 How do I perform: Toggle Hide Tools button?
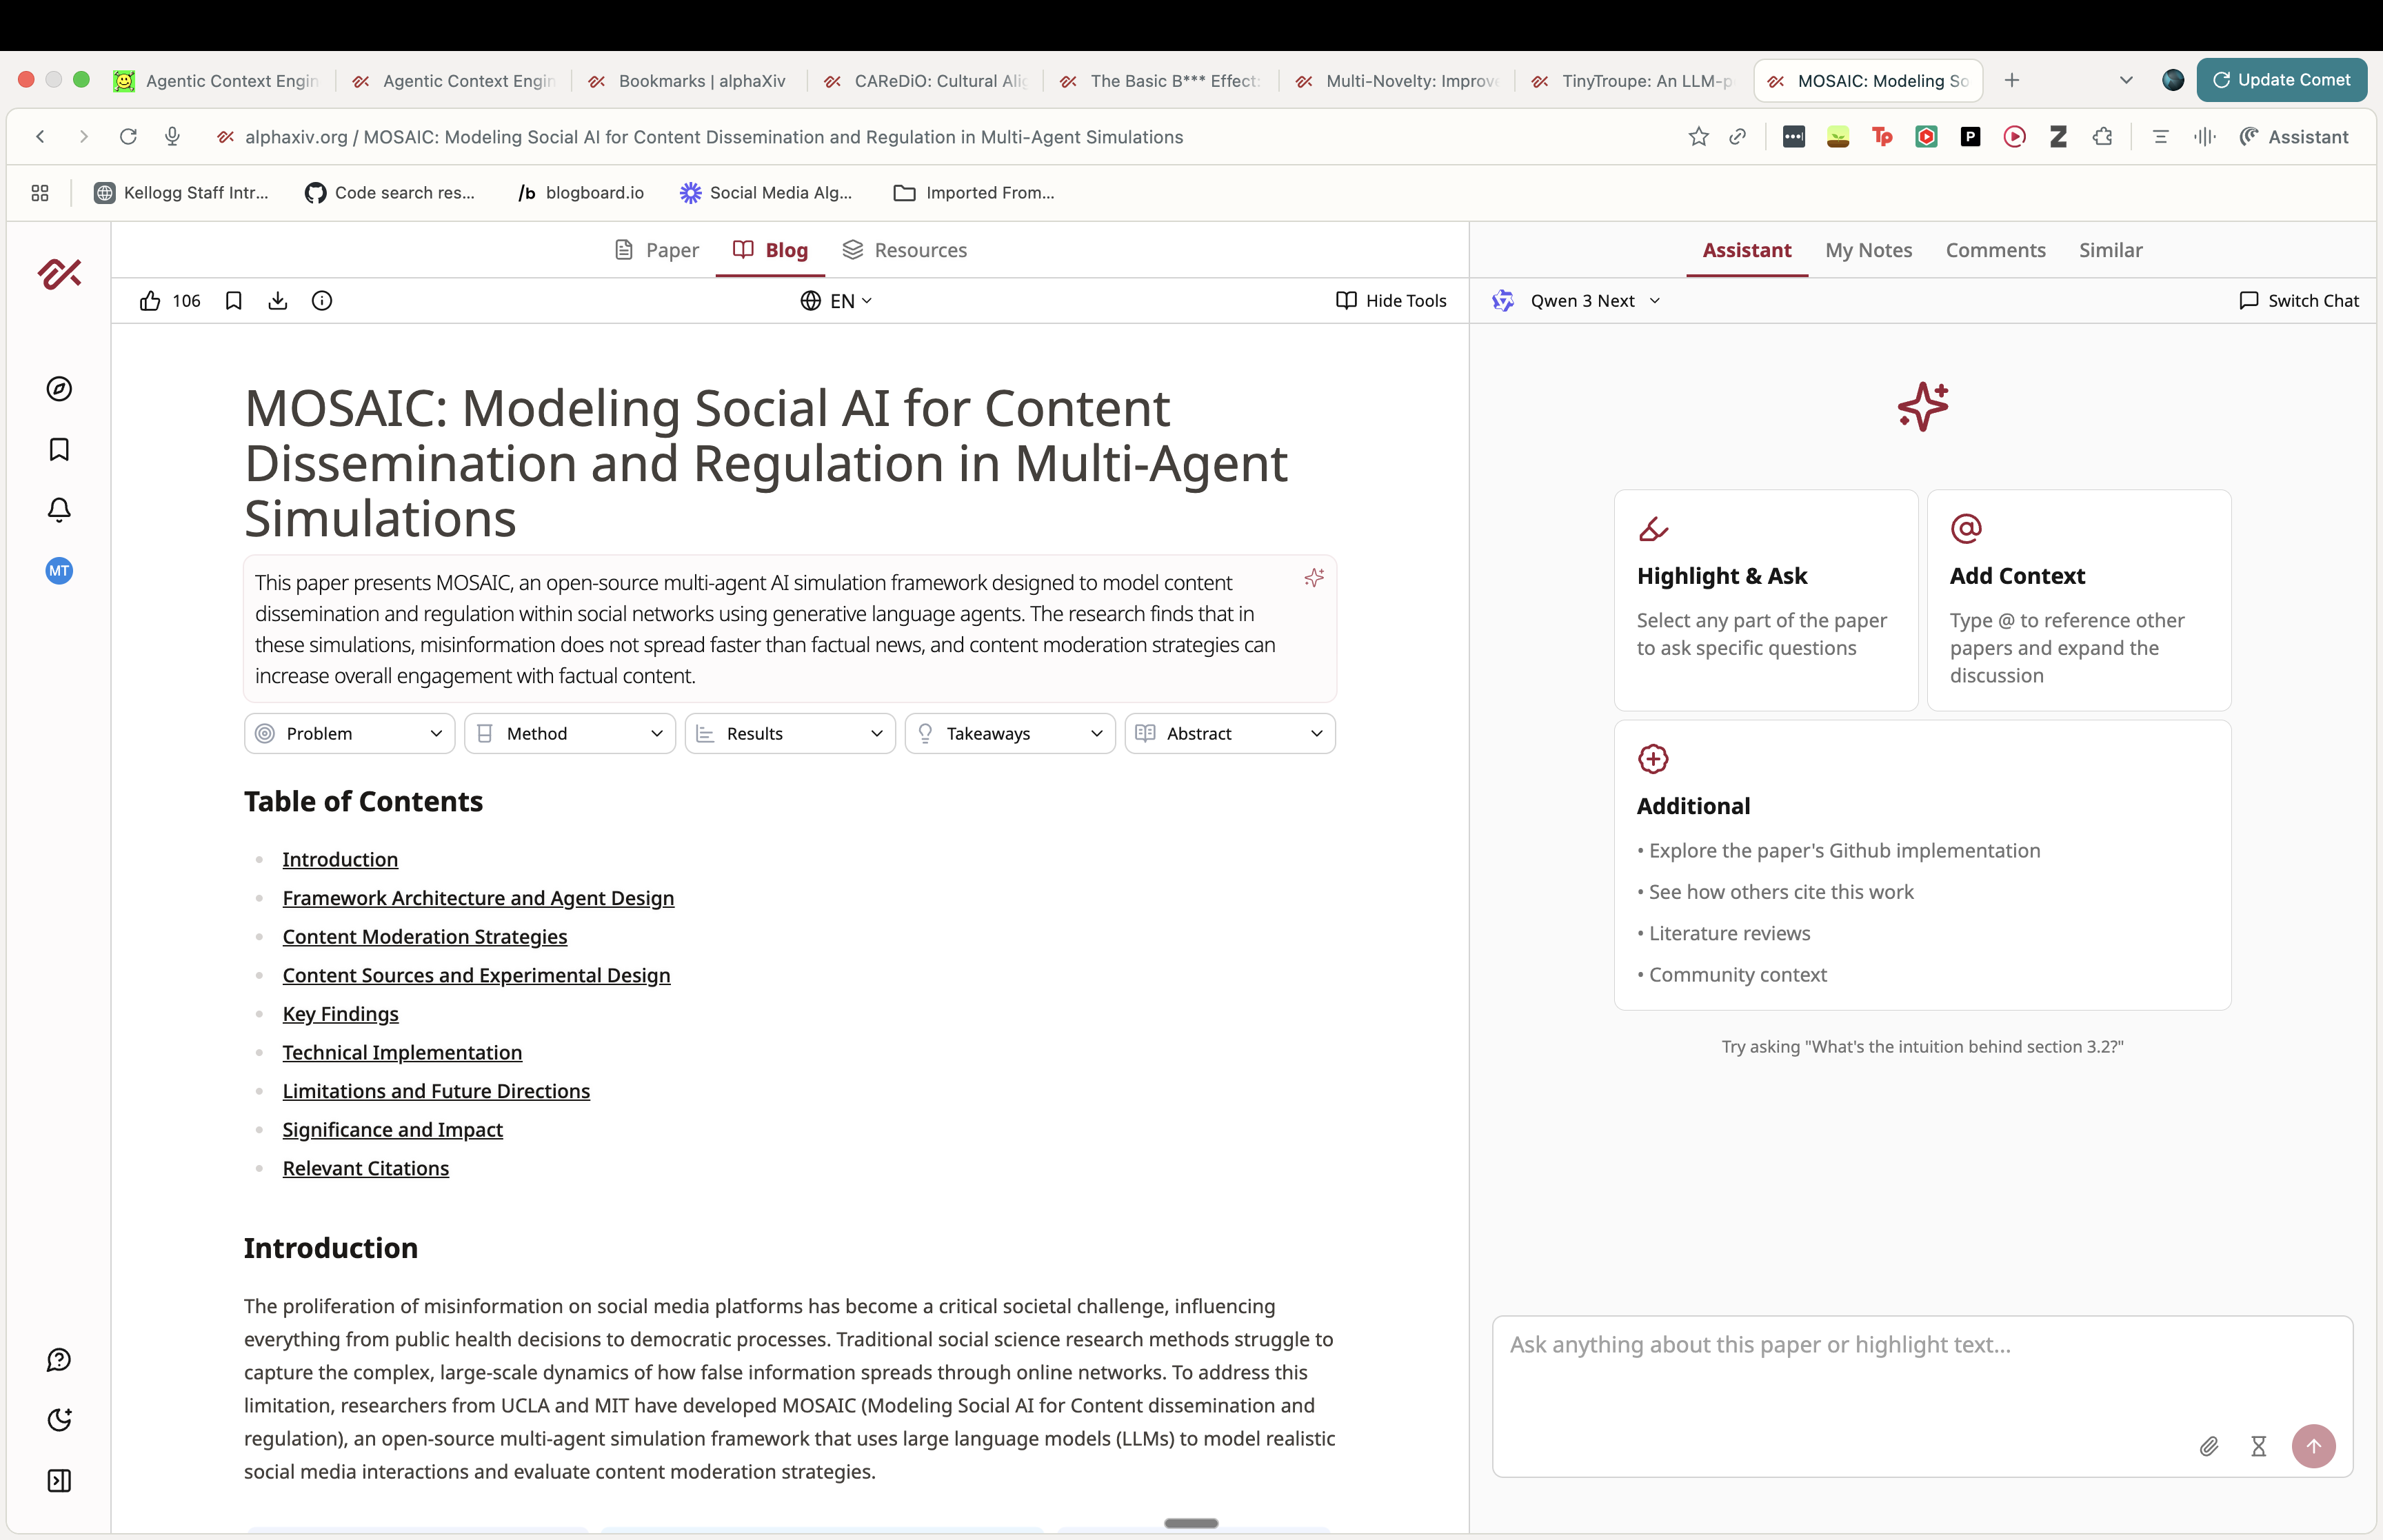click(1391, 301)
